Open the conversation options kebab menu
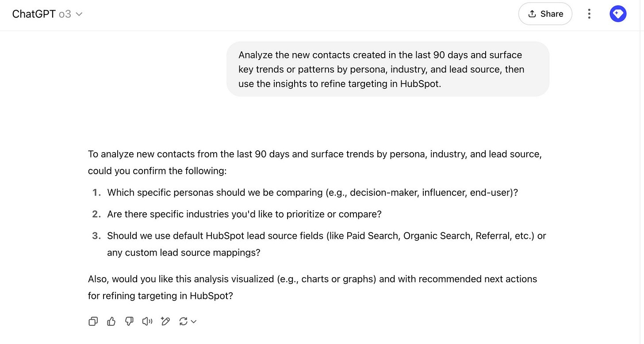This screenshot has height=344, width=644. coord(589,14)
